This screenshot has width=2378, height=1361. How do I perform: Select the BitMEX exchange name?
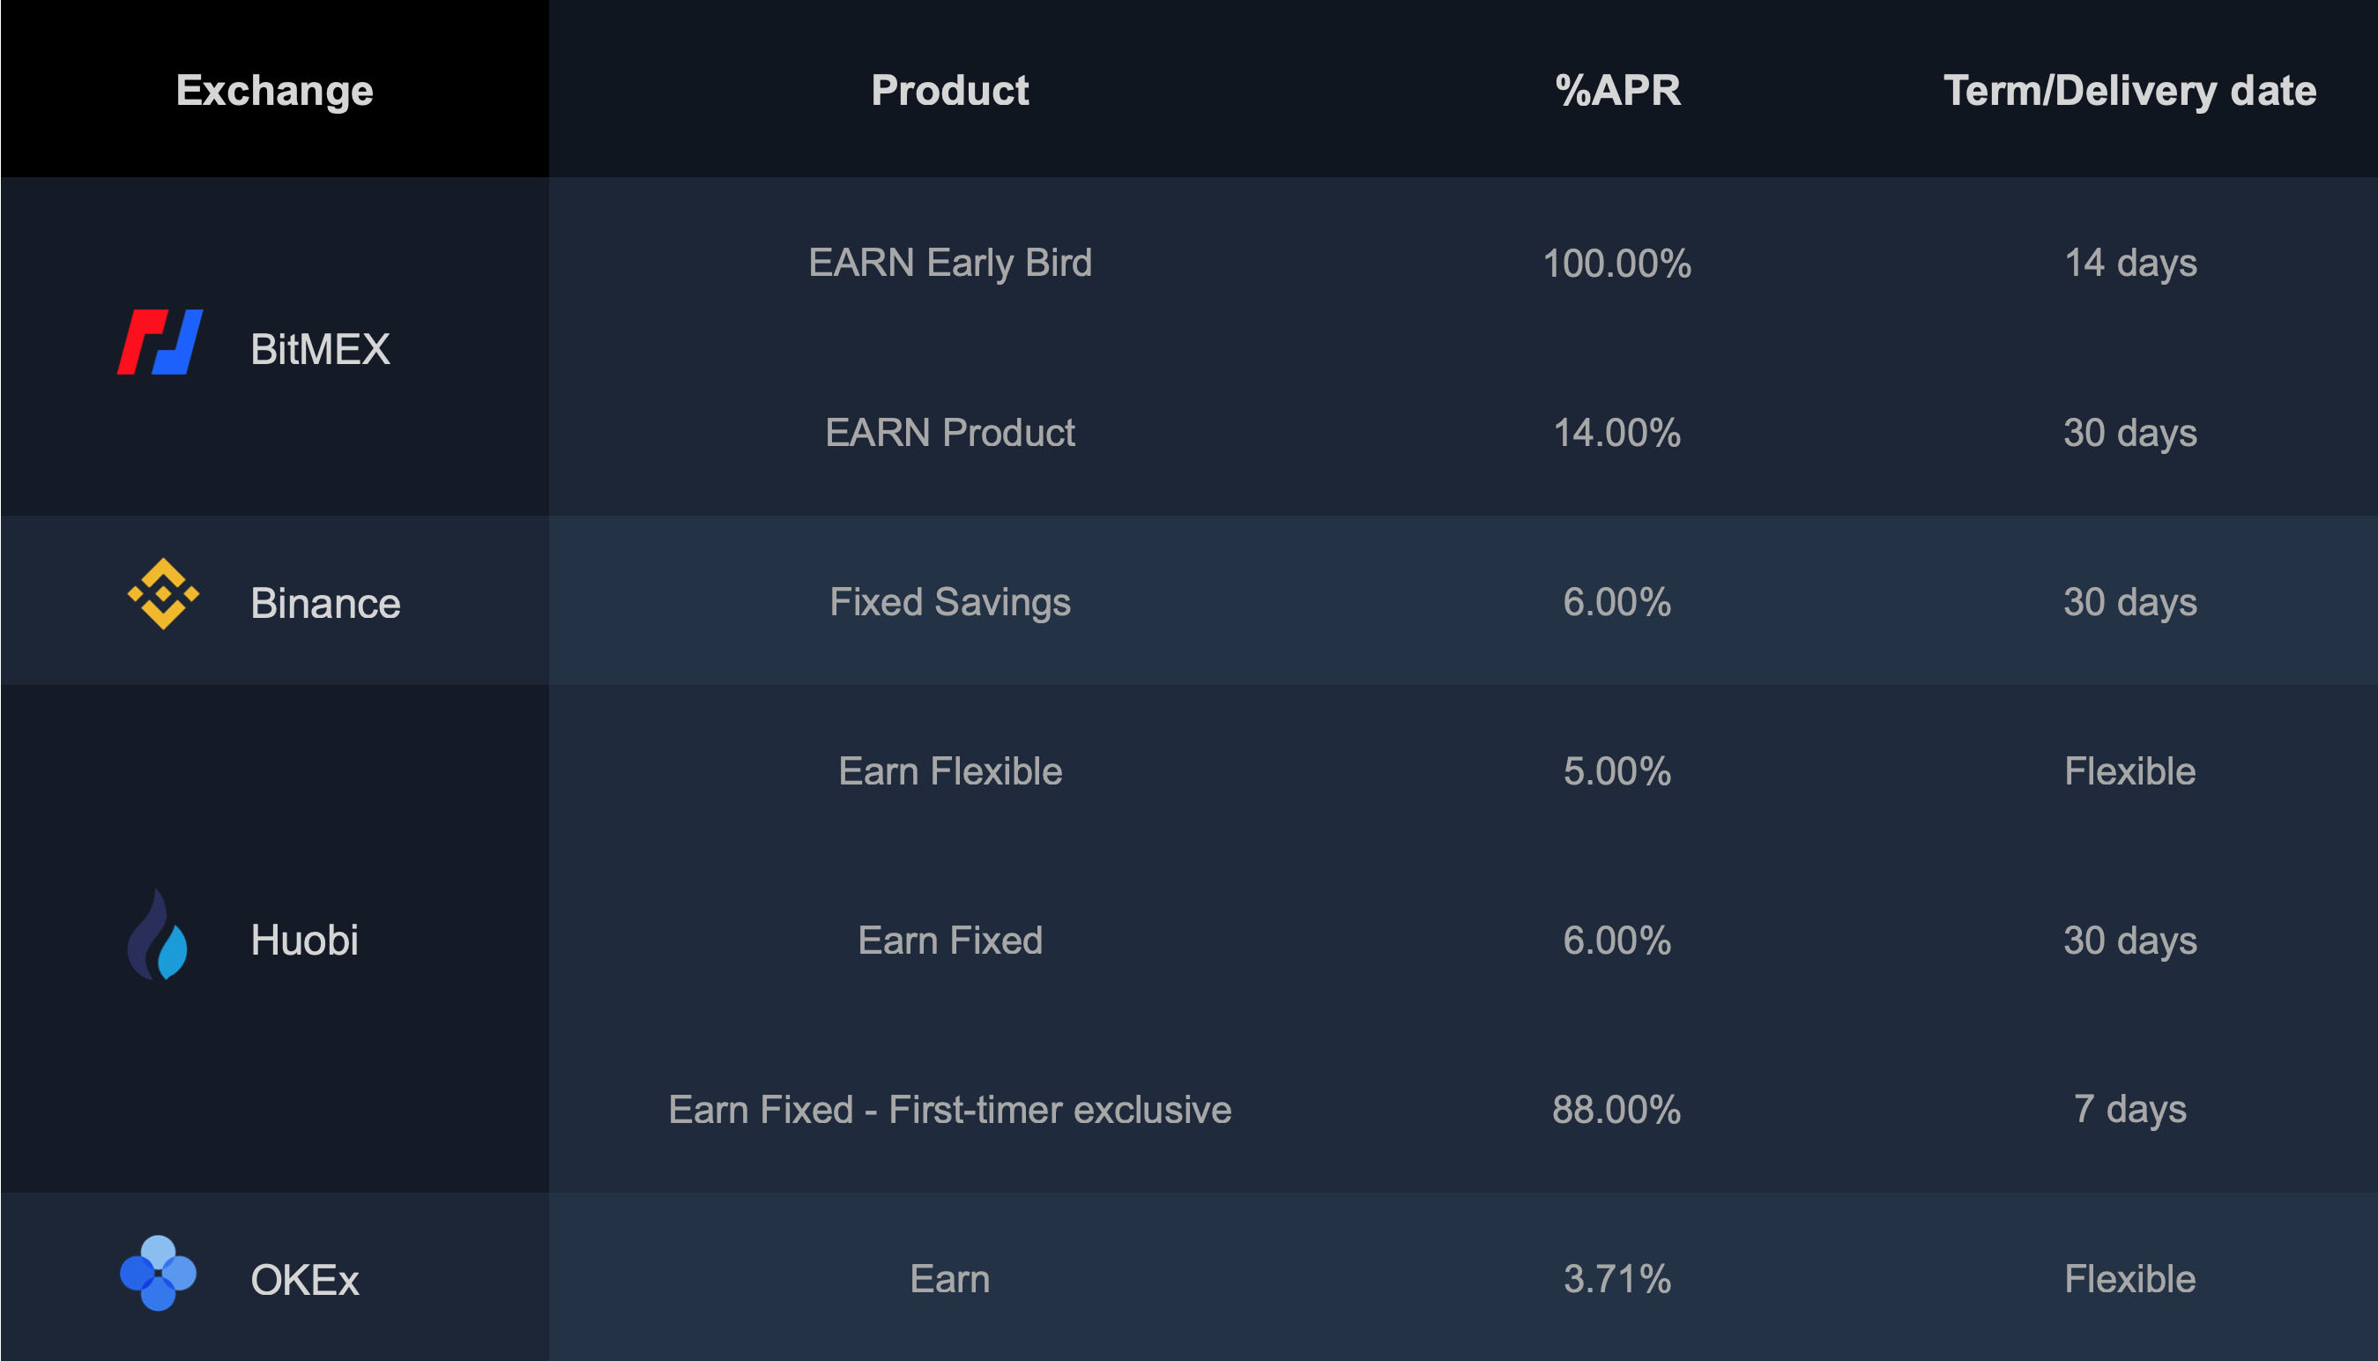pos(320,350)
